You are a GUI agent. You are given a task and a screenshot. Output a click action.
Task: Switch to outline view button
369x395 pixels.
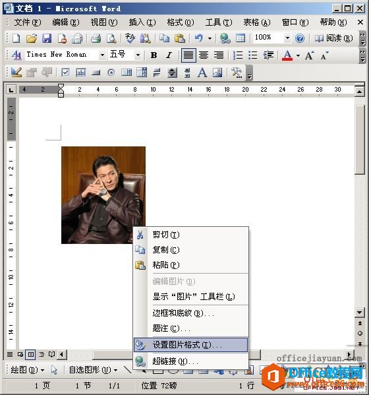point(41,355)
